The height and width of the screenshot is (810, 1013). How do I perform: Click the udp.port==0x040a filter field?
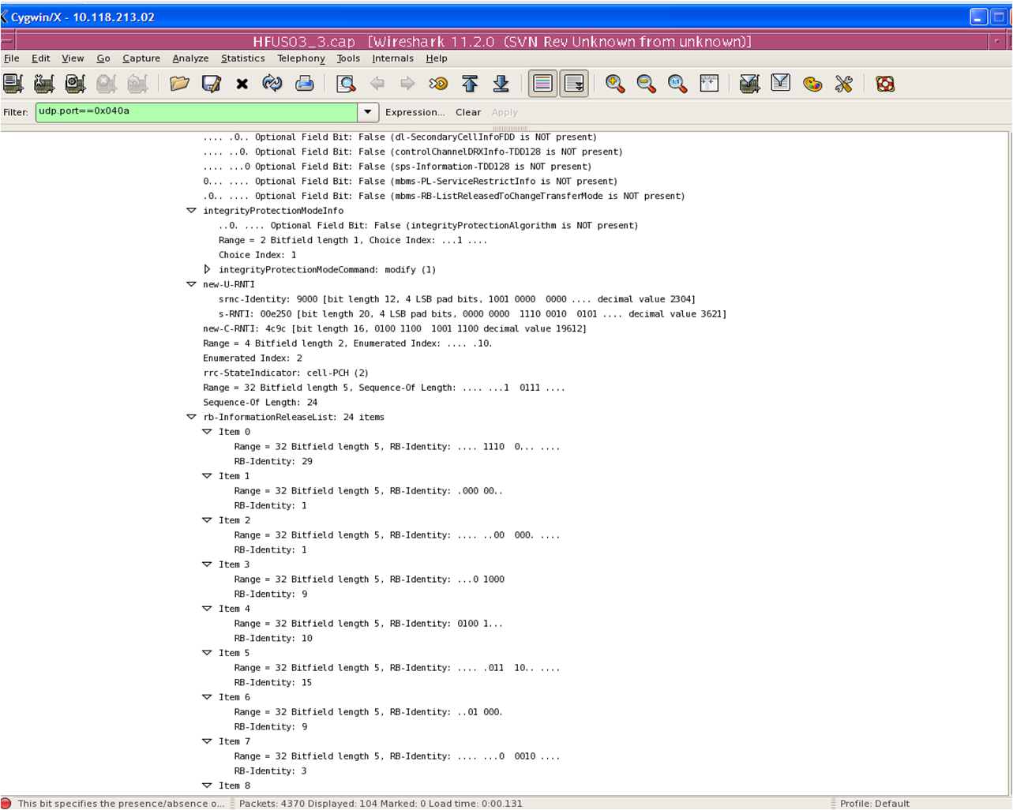[x=197, y=112]
